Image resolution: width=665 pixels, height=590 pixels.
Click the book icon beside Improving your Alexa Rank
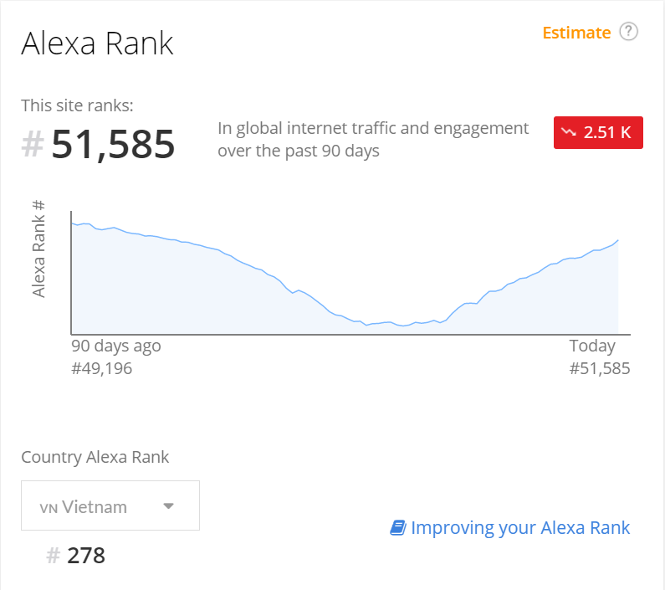click(x=398, y=527)
